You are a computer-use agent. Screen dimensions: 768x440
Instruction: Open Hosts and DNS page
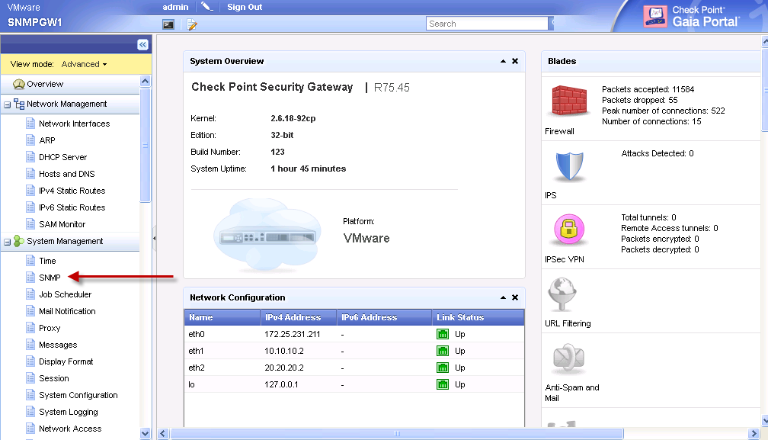66,174
